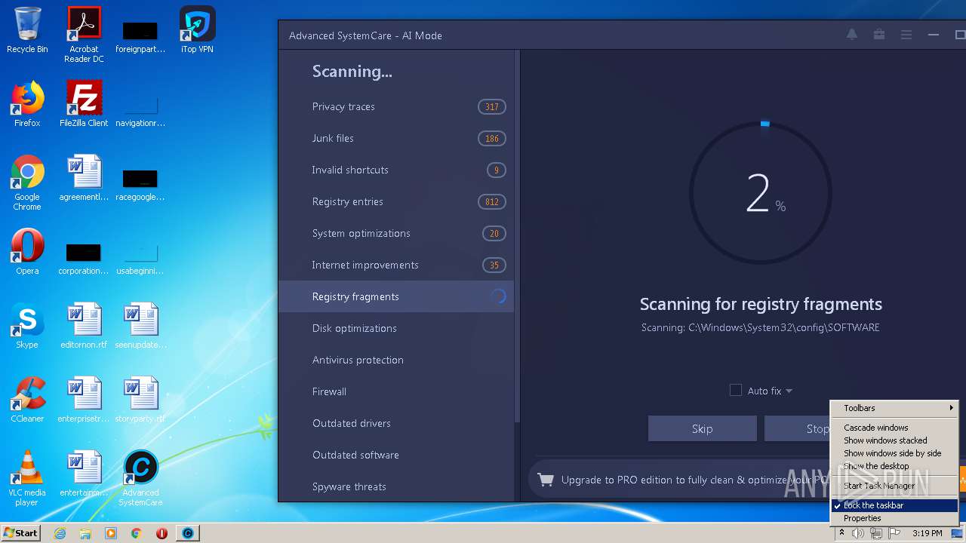Open enterprisetr document icon
This screenshot has width=966, height=543.
84,400
